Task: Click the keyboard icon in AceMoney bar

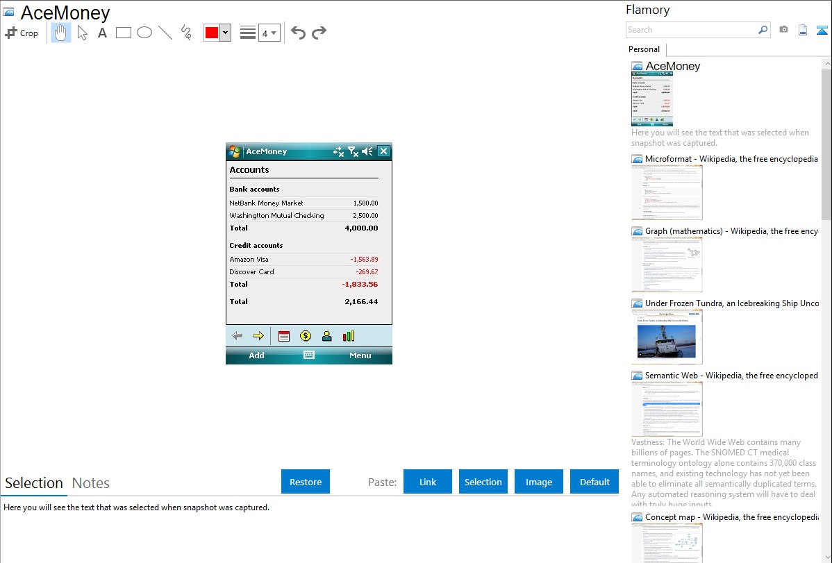Action: click(309, 355)
